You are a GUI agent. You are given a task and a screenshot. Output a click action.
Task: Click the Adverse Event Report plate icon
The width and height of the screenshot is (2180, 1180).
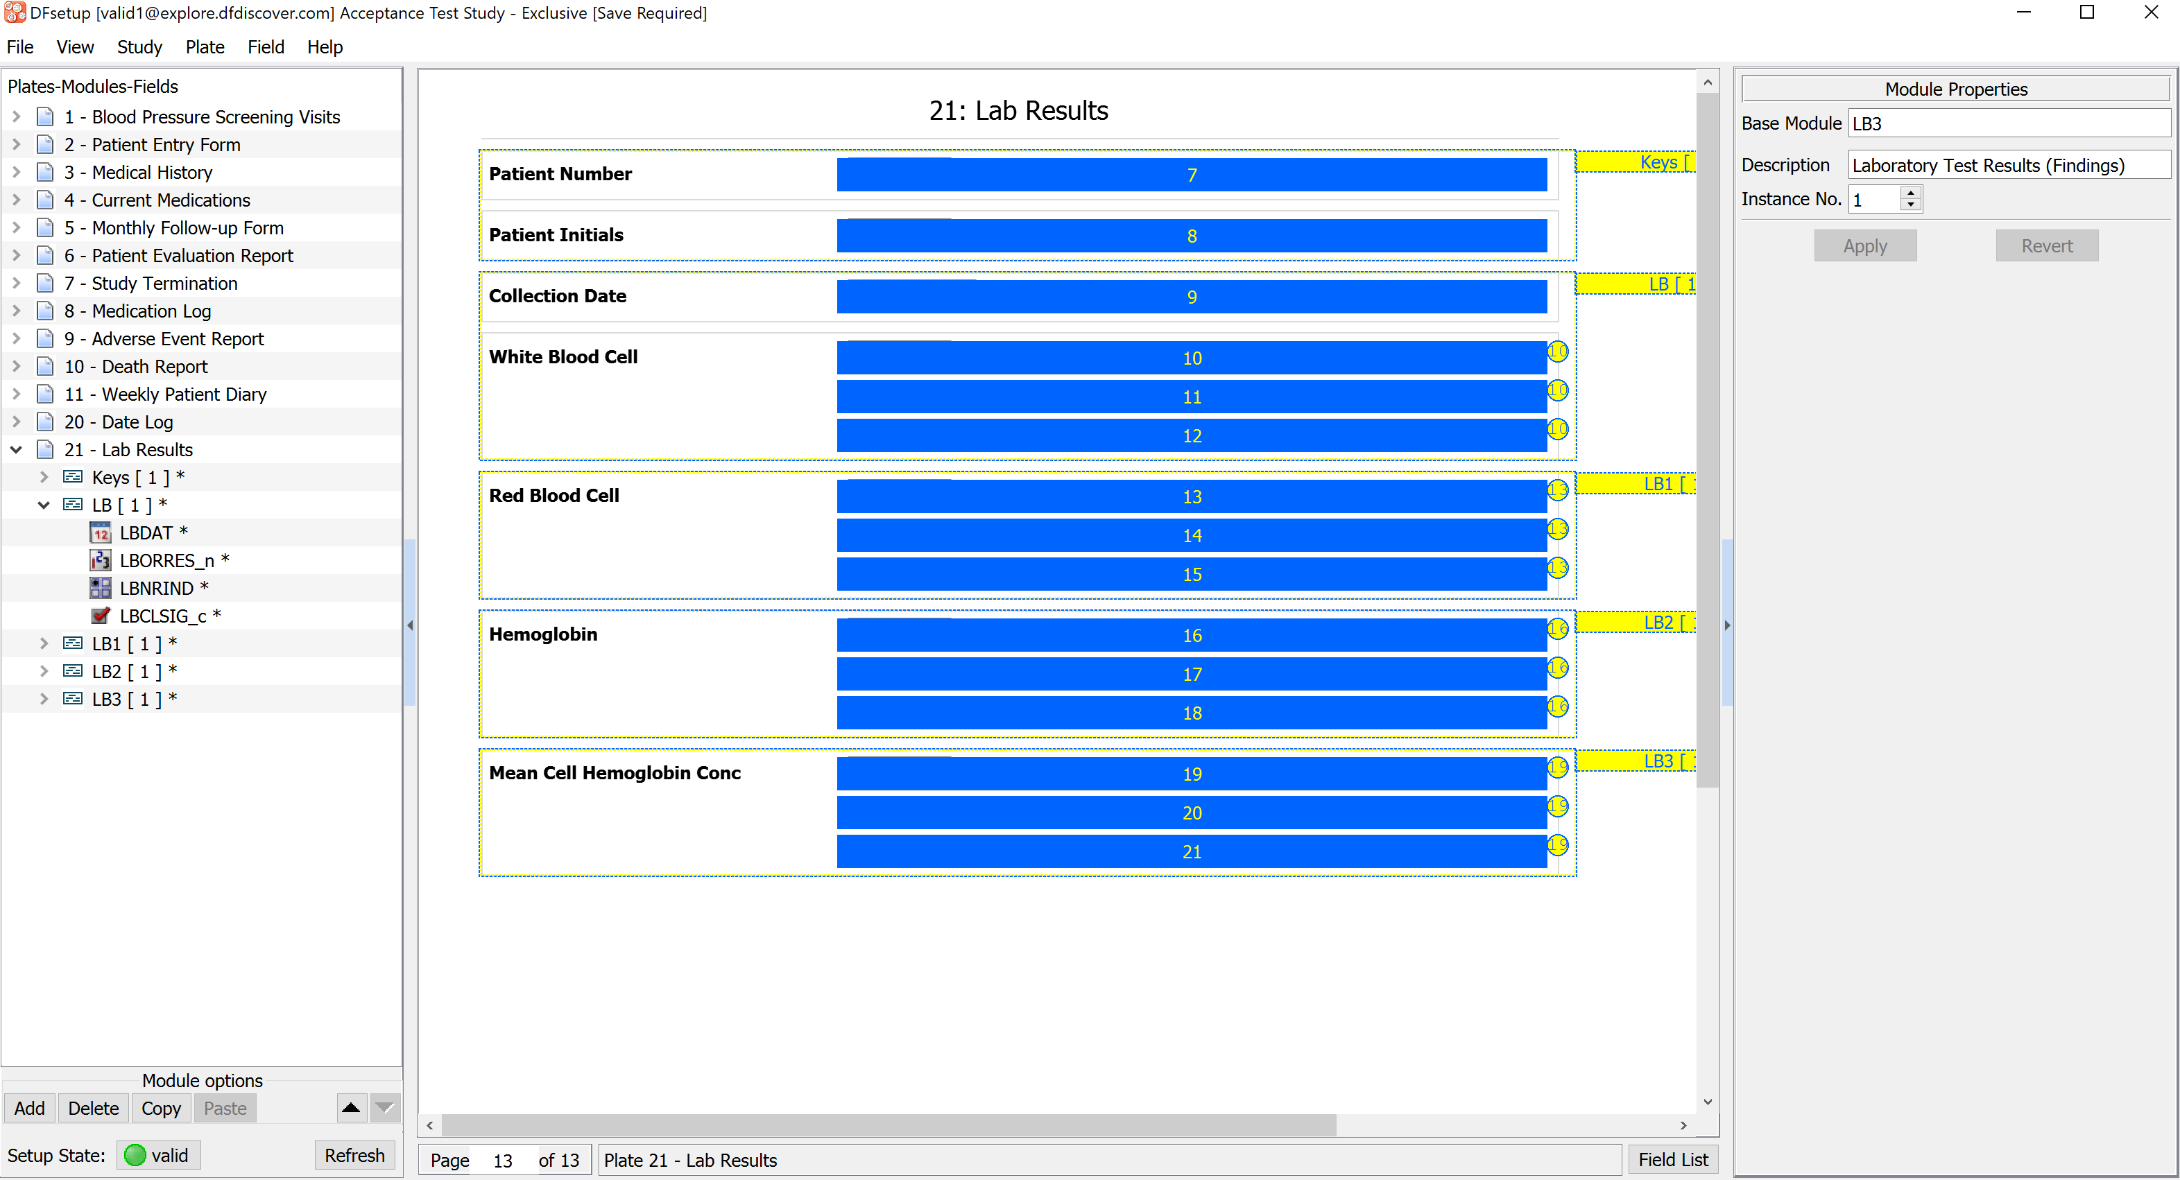tap(46, 338)
